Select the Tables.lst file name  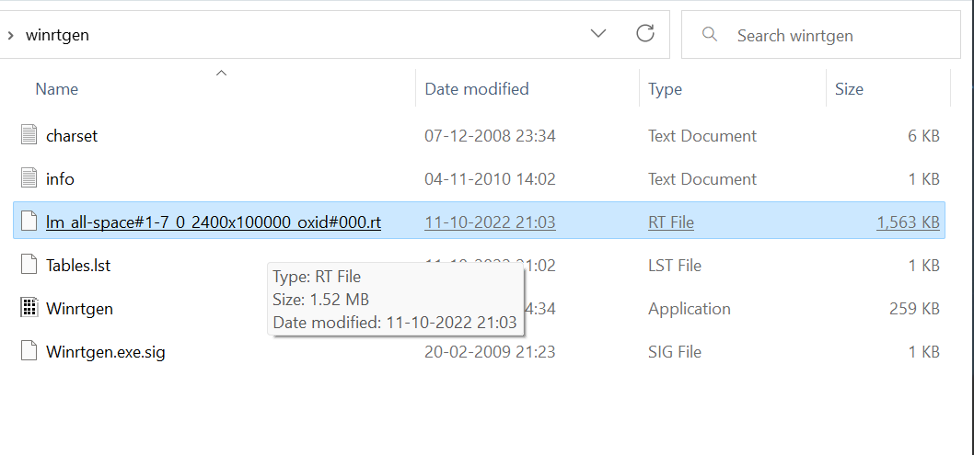point(78,265)
